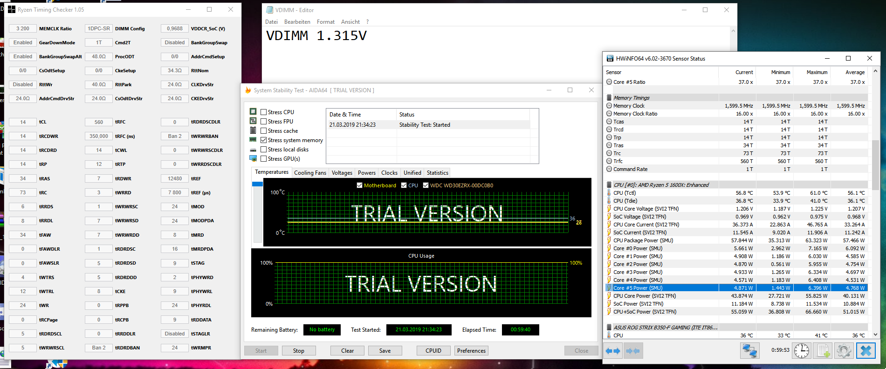Enable the Stress cache checkbox
The height and width of the screenshot is (369, 886).
[264, 130]
